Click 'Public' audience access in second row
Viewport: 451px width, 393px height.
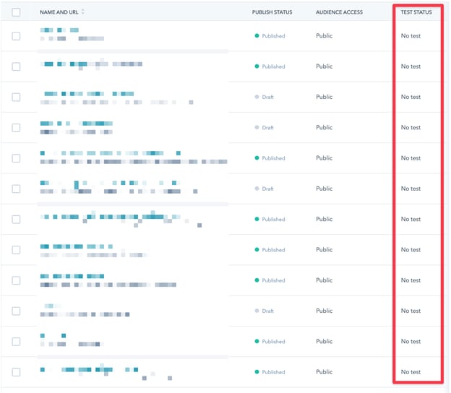point(324,66)
